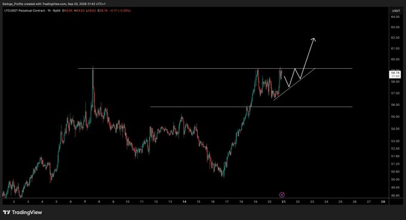Click date label 14 on the time axis

point(184,201)
